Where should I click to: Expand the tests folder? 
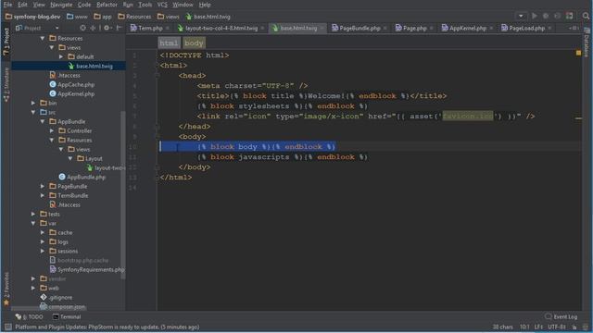pos(33,214)
